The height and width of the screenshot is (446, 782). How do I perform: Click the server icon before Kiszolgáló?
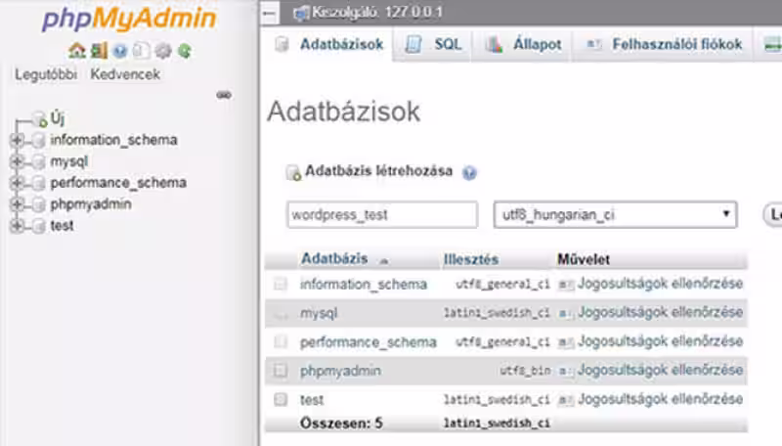click(301, 13)
